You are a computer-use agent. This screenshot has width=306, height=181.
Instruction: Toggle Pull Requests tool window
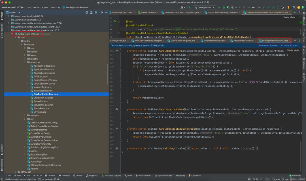[2, 31]
